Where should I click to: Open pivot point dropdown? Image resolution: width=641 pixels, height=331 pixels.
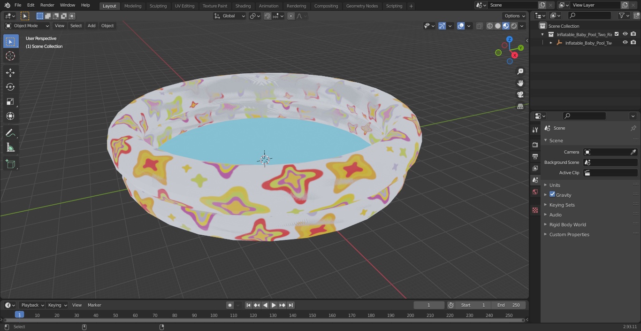click(x=255, y=16)
